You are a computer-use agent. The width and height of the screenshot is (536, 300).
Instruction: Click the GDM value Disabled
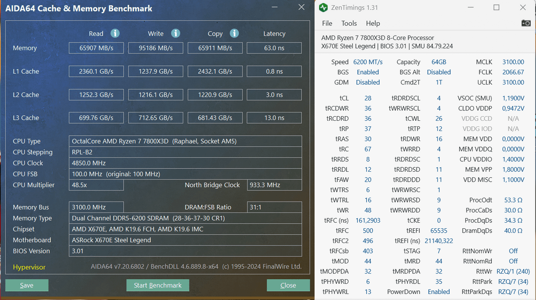[x=368, y=83]
